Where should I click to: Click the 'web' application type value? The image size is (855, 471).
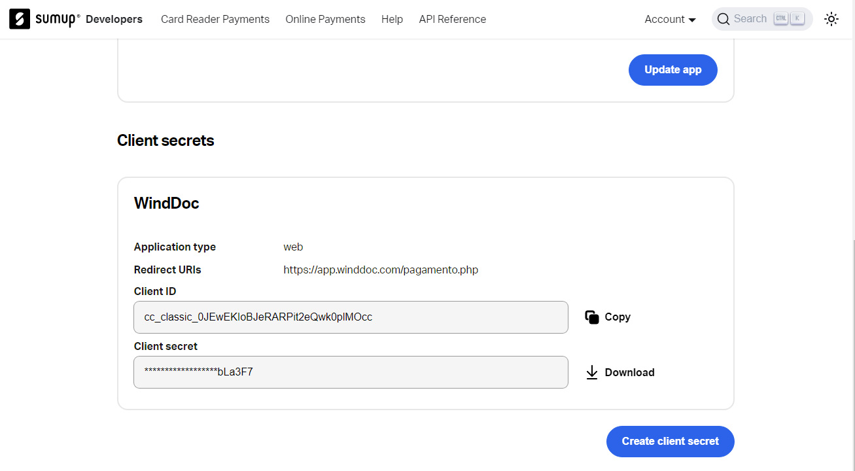(293, 247)
